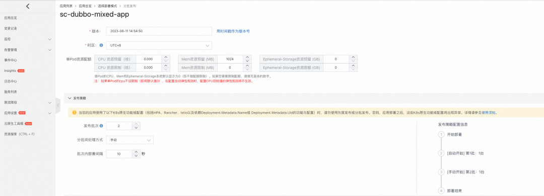Click [手动开始] 第2批：1台 text
544x196 pixels.
pyautogui.click(x=465, y=172)
